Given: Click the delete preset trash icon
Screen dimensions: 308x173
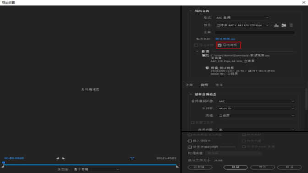Looking at the screenshot, I should pos(291,25).
